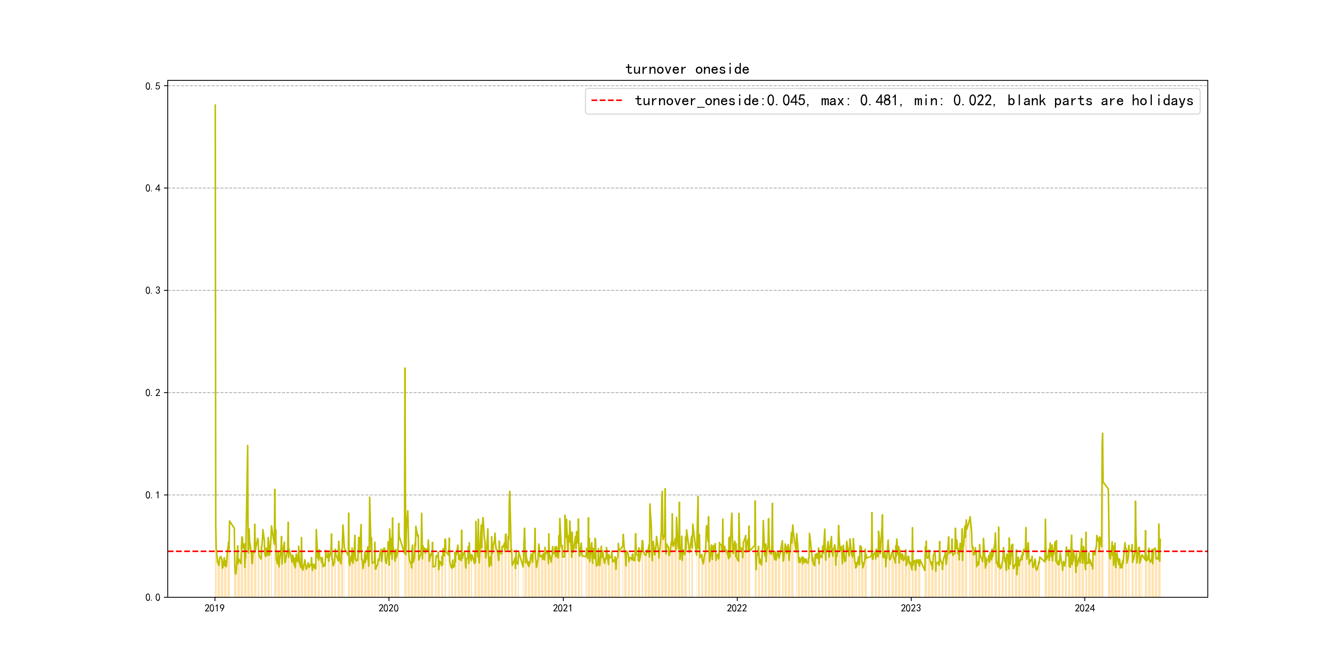Click the 2019 x-axis tick label
Screen dimensions: 1342x671
[215, 608]
